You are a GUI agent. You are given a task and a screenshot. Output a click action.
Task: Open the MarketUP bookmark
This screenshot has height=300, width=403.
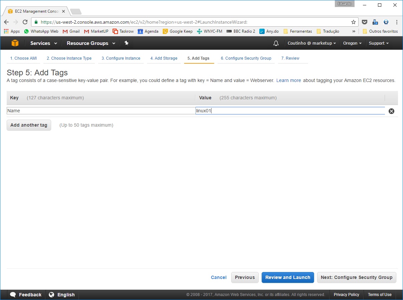point(96,31)
